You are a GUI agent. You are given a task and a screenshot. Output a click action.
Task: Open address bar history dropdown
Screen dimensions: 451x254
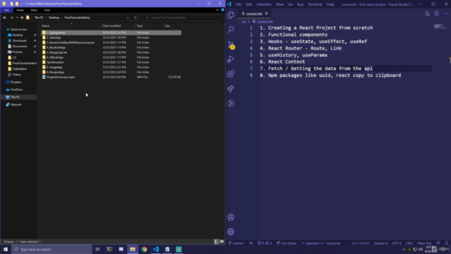(x=128, y=18)
